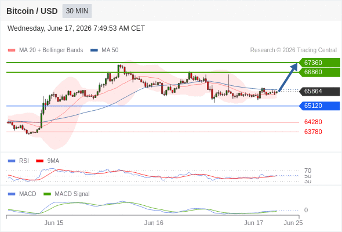This screenshot has width=342, height=232.
Task: Click the Research Trading Central copyright text
Action: (293, 50)
